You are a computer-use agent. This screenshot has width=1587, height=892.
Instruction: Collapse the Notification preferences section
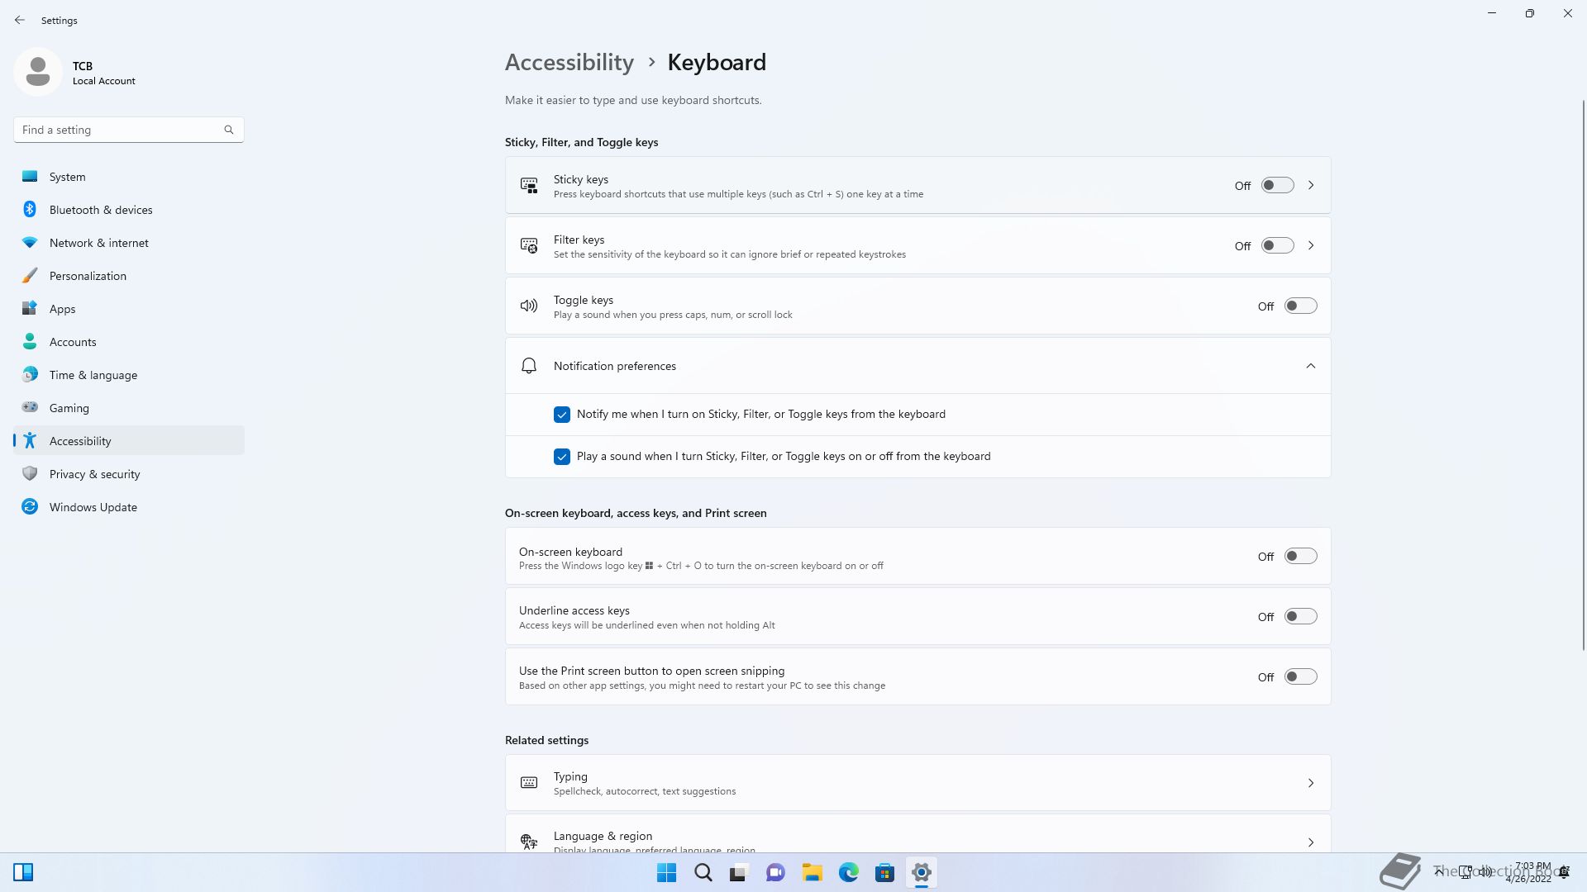[1310, 366]
